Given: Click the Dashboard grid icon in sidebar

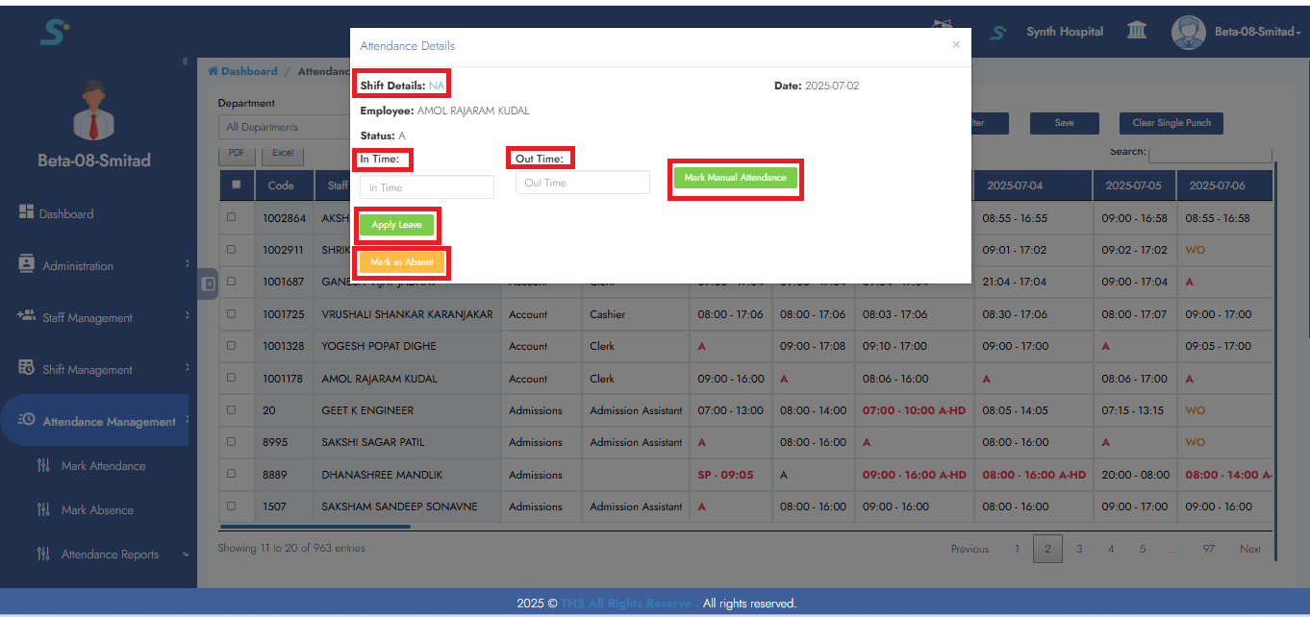Looking at the screenshot, I should click(27, 213).
